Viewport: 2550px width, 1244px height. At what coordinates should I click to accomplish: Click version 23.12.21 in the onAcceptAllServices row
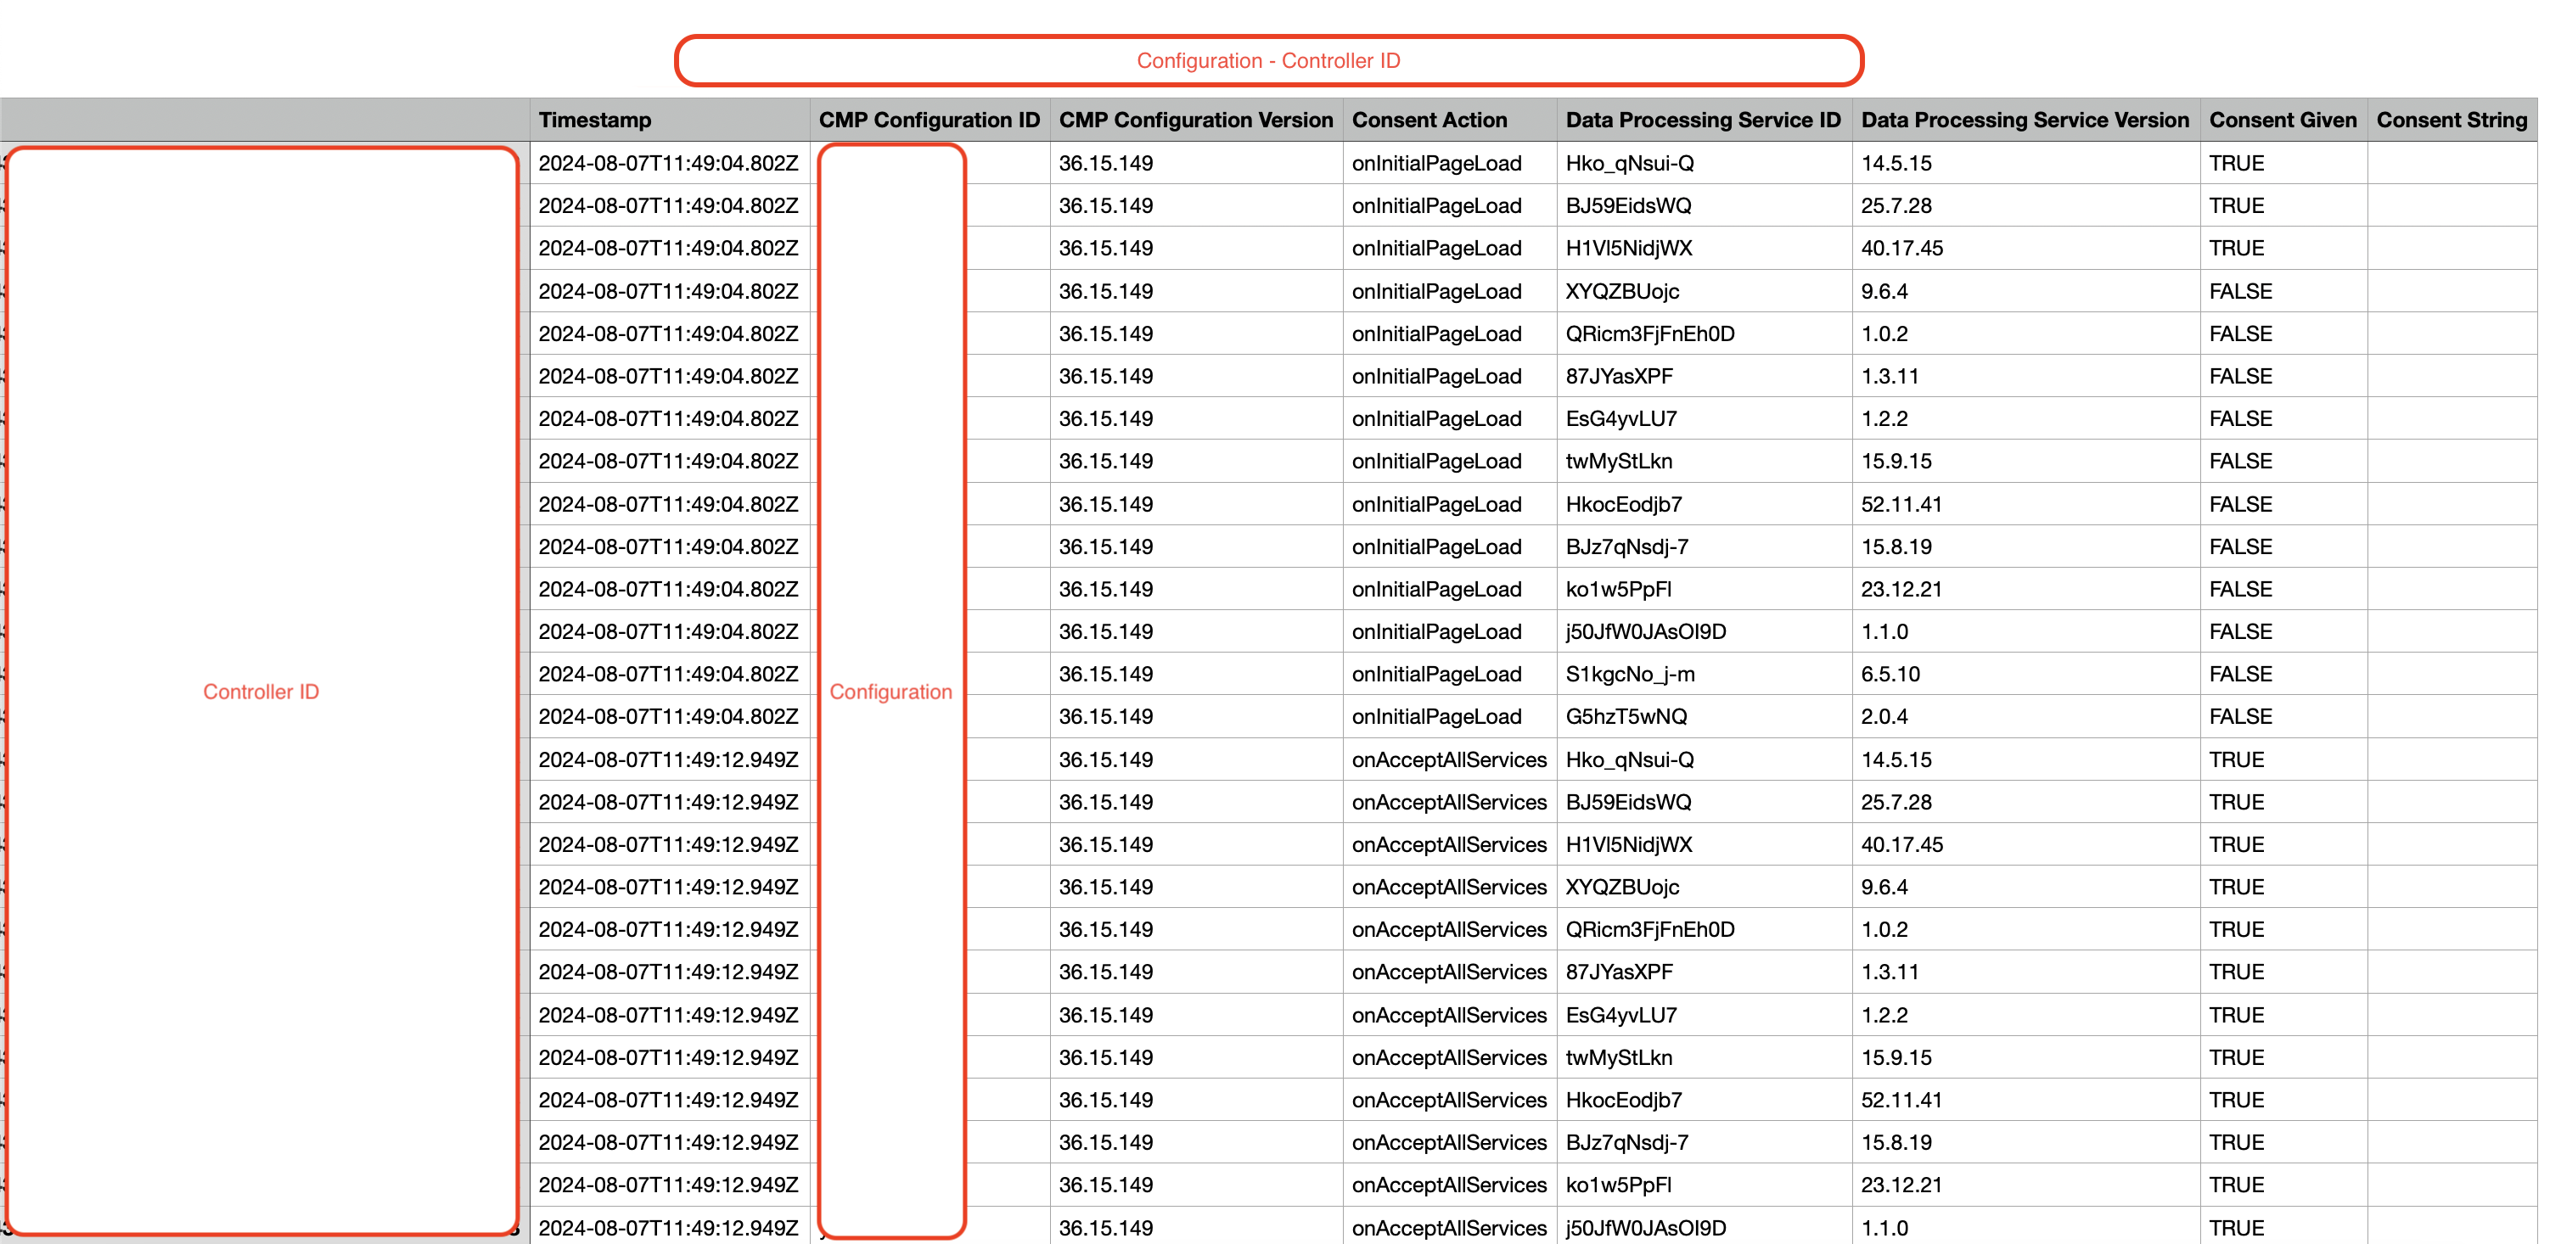tap(1901, 1185)
